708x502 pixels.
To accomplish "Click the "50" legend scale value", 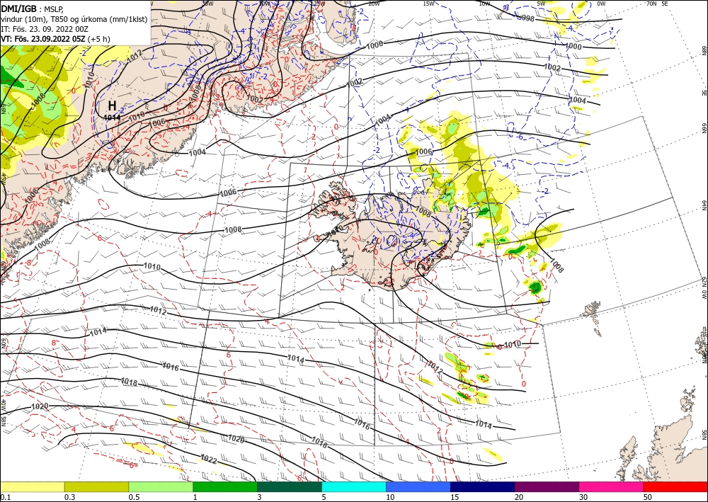I will click(648, 497).
